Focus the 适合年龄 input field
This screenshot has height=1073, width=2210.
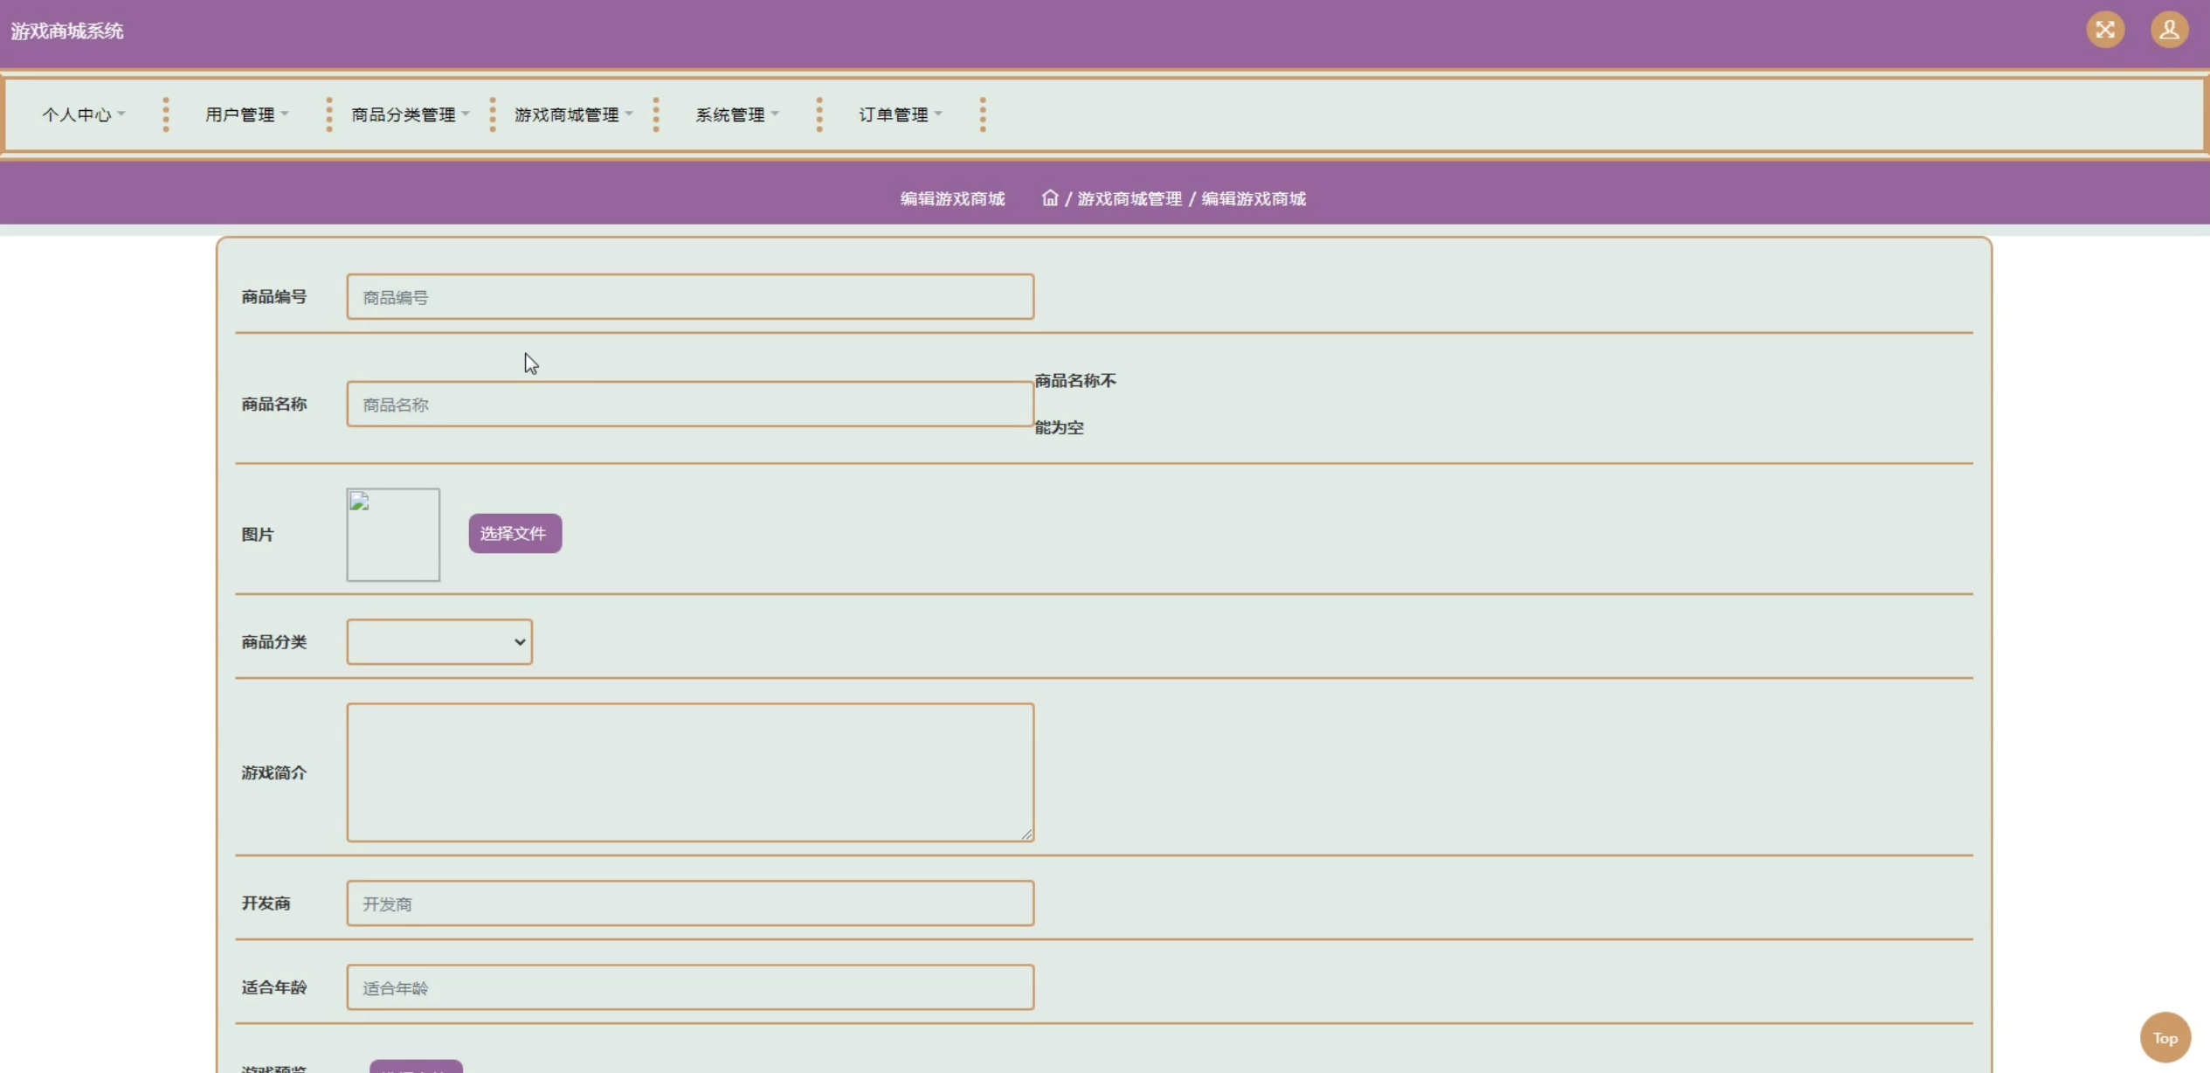point(690,987)
